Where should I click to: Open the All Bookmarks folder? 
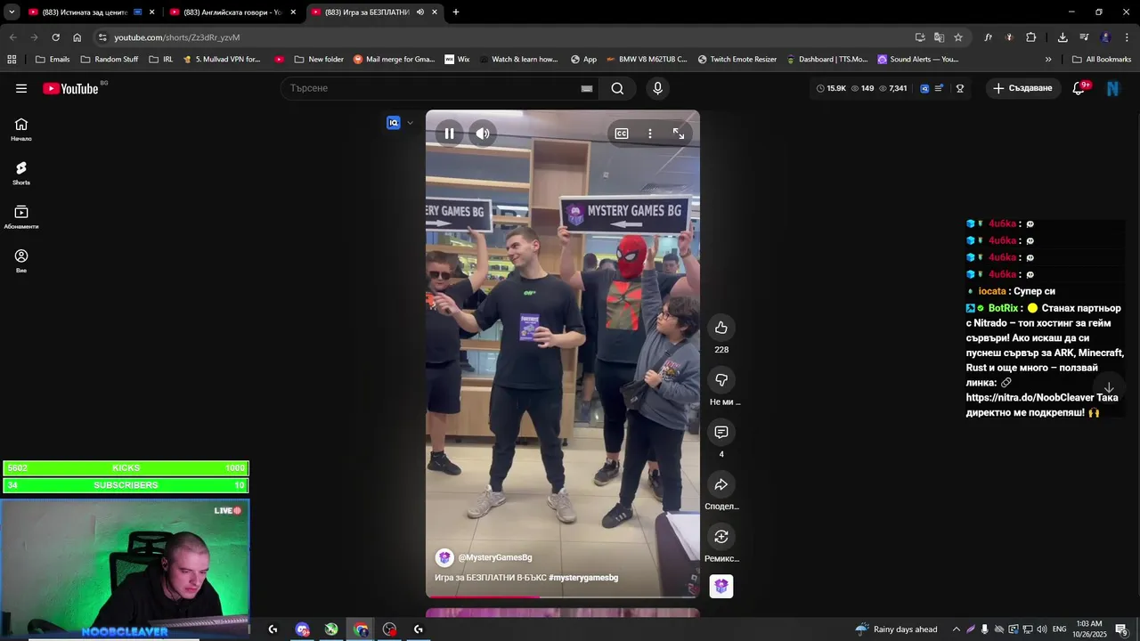[x=1102, y=60]
